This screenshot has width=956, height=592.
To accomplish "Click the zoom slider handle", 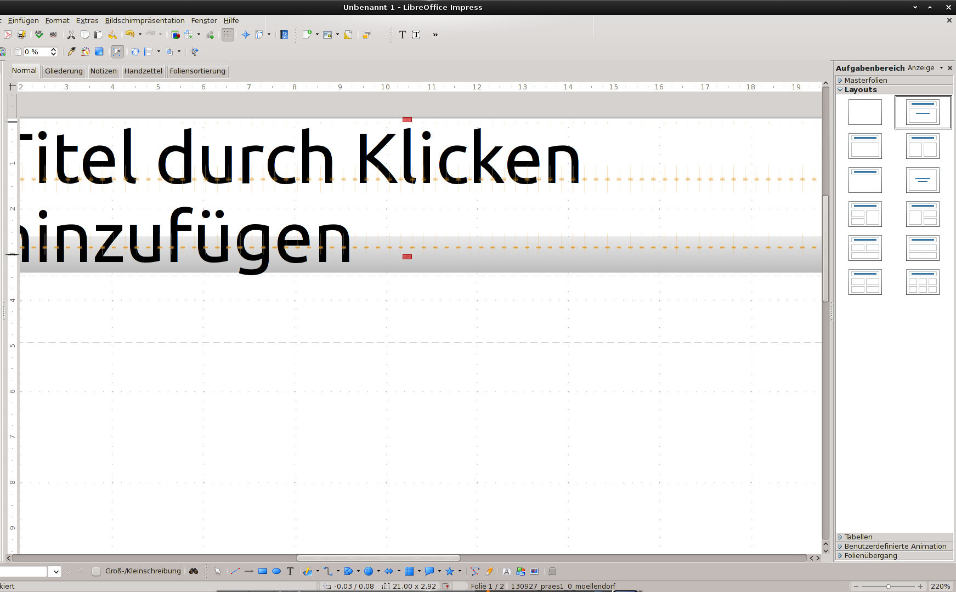I will click(x=888, y=586).
